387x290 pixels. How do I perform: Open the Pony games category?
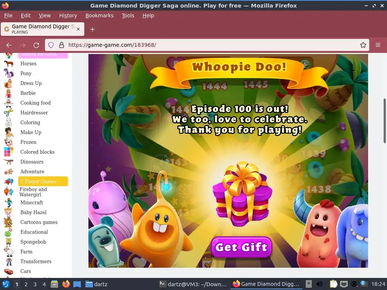coord(26,74)
